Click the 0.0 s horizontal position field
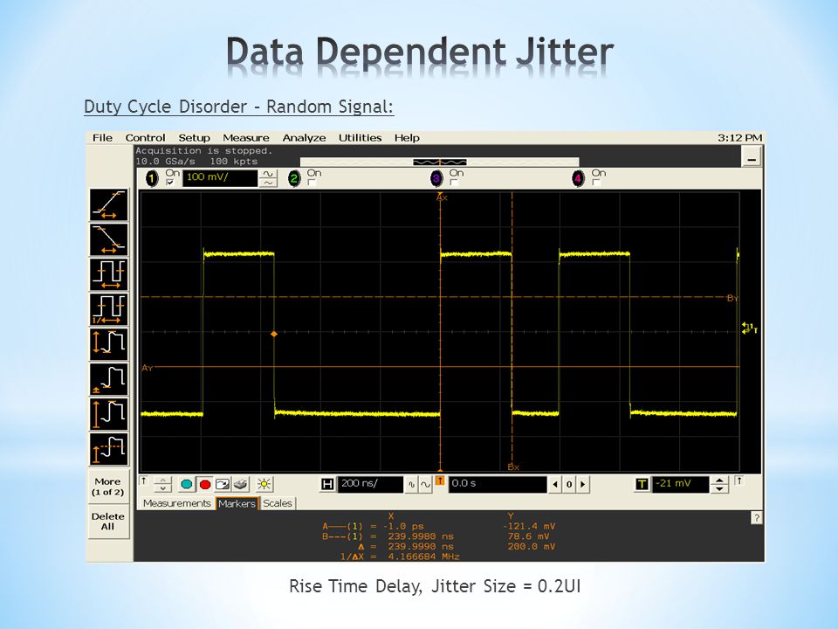Viewport: 838px width, 629px height. (x=498, y=485)
